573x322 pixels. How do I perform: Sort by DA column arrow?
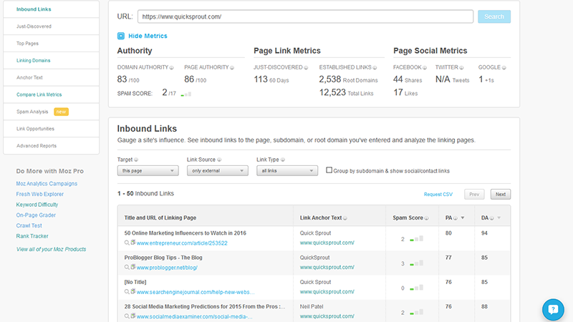[499, 218]
